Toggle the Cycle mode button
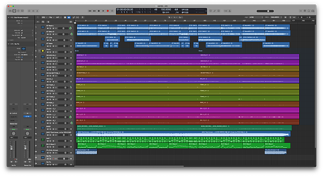The height and width of the screenshot is (176, 323). 112,11
